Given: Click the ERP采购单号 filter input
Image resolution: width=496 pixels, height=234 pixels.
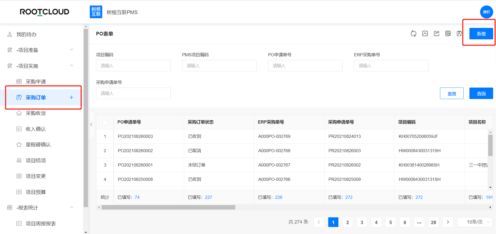Looking at the screenshot, I should coord(391,66).
